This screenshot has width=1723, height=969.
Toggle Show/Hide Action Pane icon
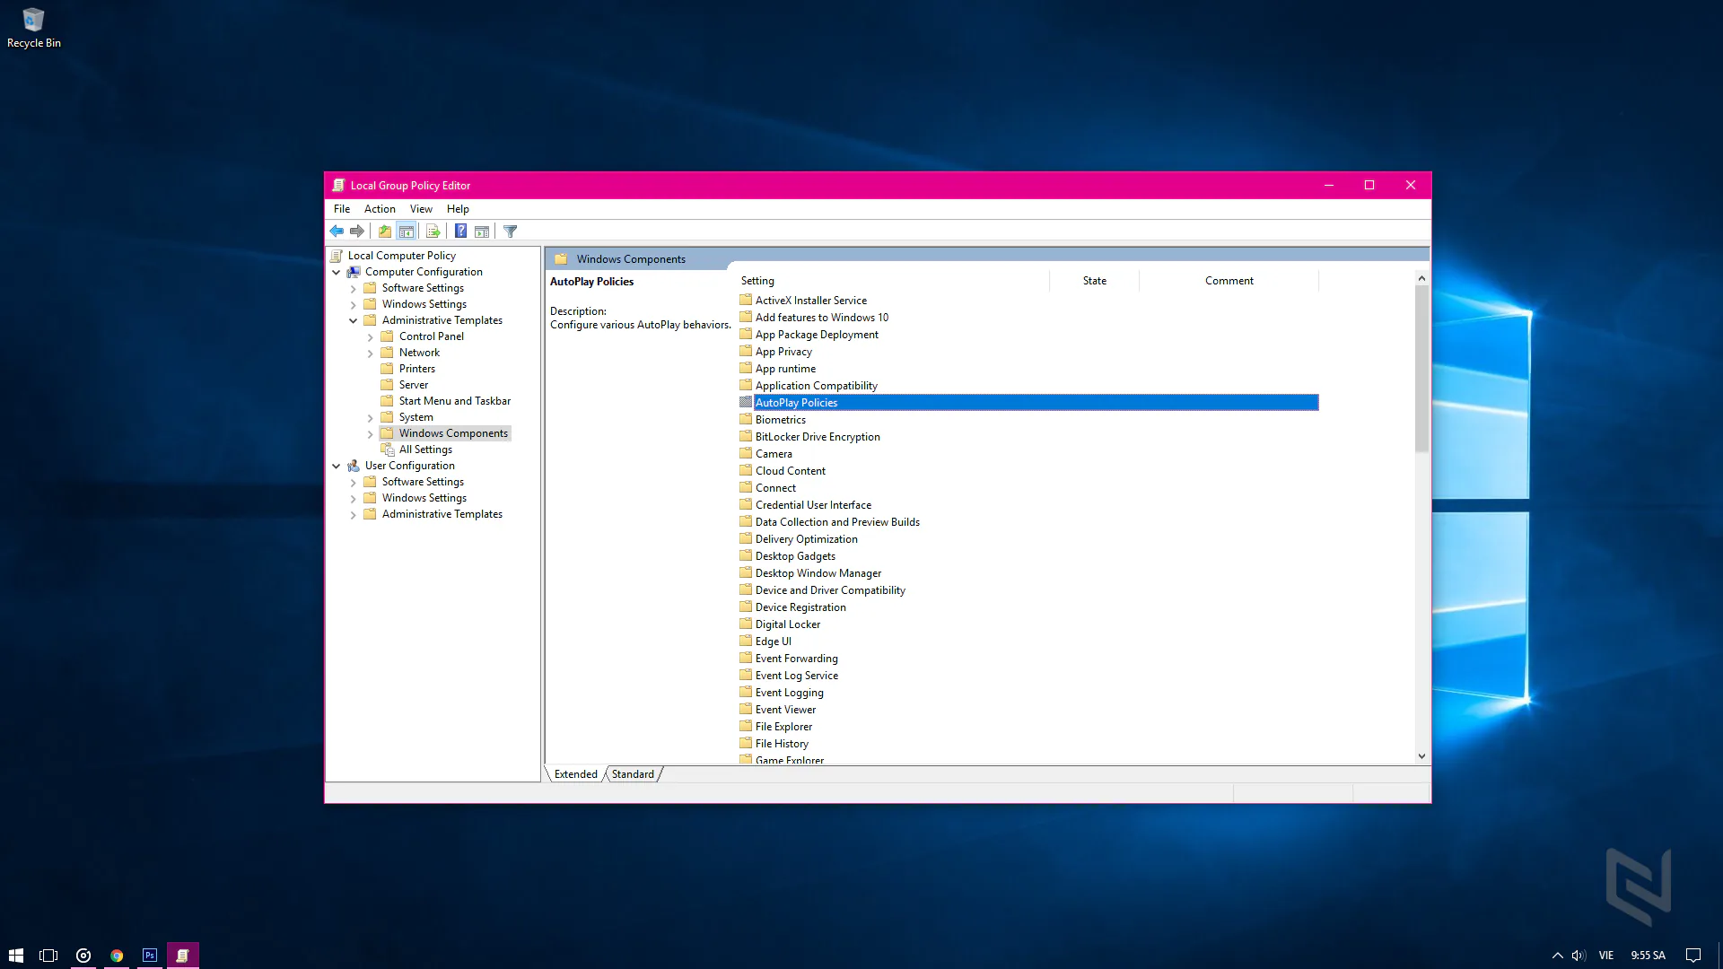[482, 231]
